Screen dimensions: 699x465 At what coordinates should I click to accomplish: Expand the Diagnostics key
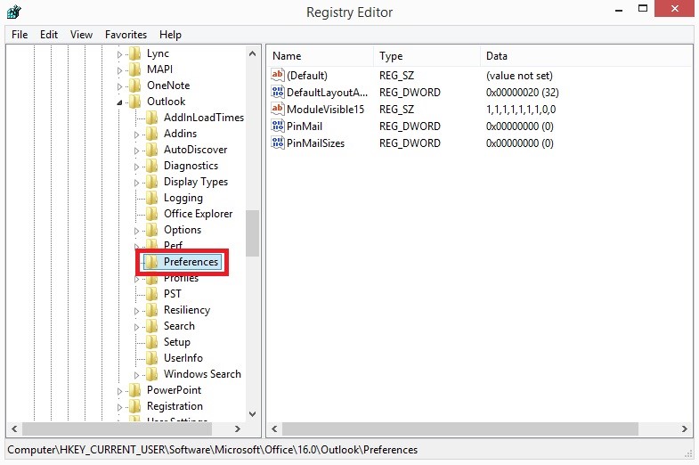136,167
